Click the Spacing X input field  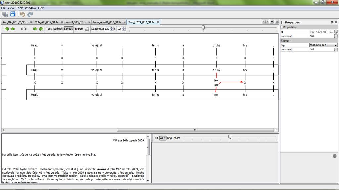107,29
